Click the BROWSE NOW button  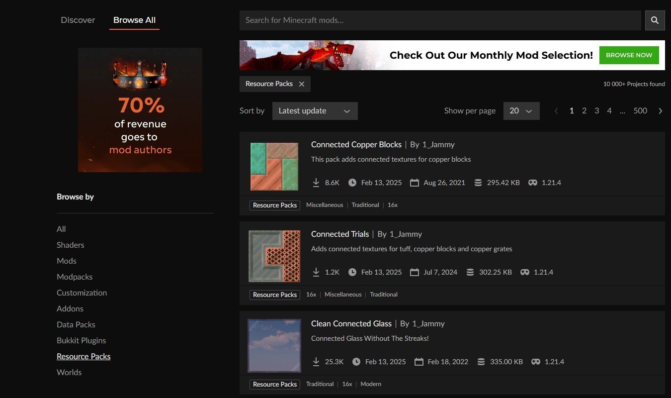(x=629, y=55)
